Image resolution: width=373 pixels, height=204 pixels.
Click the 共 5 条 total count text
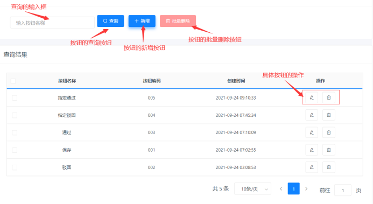[x=221, y=189]
